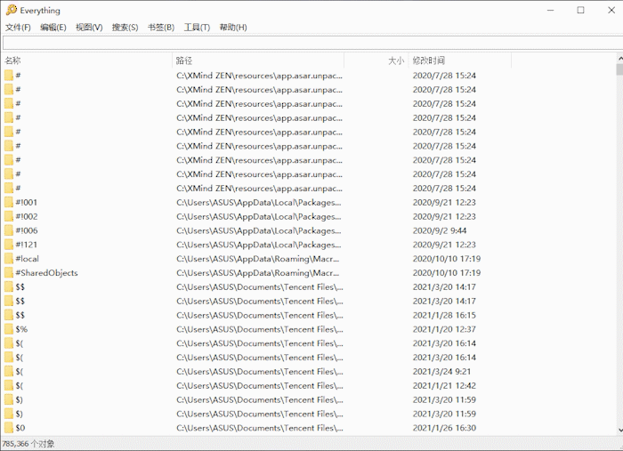
Task: Click the date 2021/1/28 16:15
Action: [444, 315]
